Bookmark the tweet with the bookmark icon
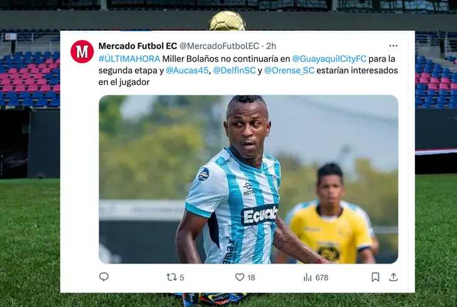 [375, 277]
